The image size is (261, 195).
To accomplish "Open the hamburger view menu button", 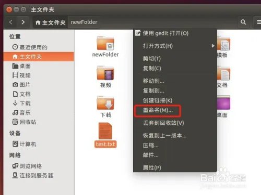I will click(x=258, y=22).
